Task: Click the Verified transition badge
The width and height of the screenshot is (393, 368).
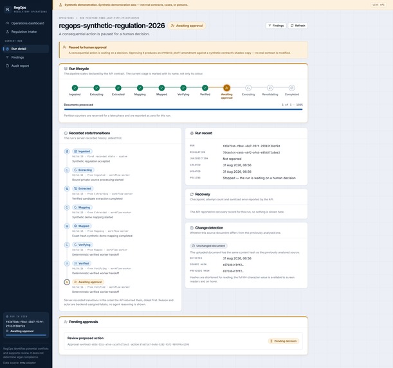Action: pos(82,263)
